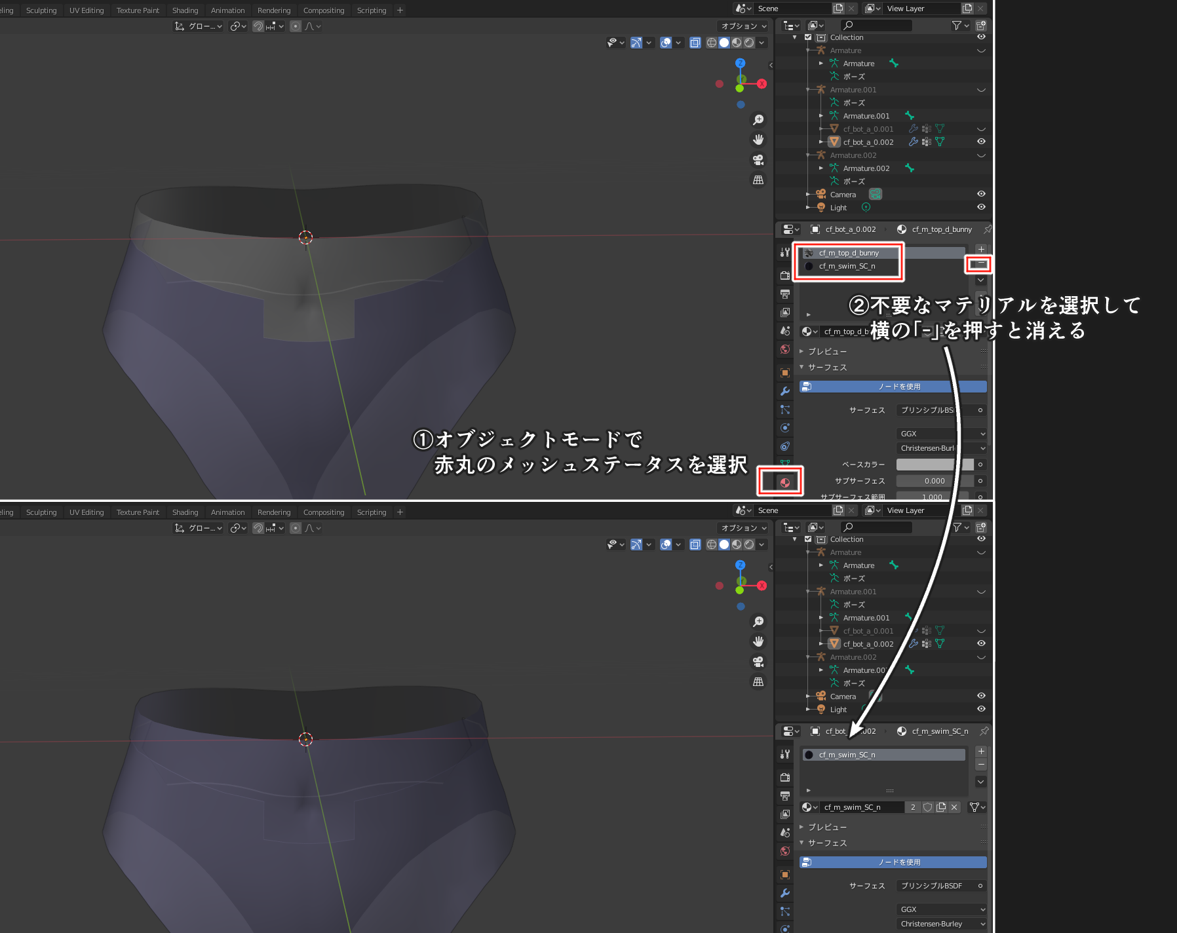Expand Armature.002 tree item in upper outliner

pos(820,168)
